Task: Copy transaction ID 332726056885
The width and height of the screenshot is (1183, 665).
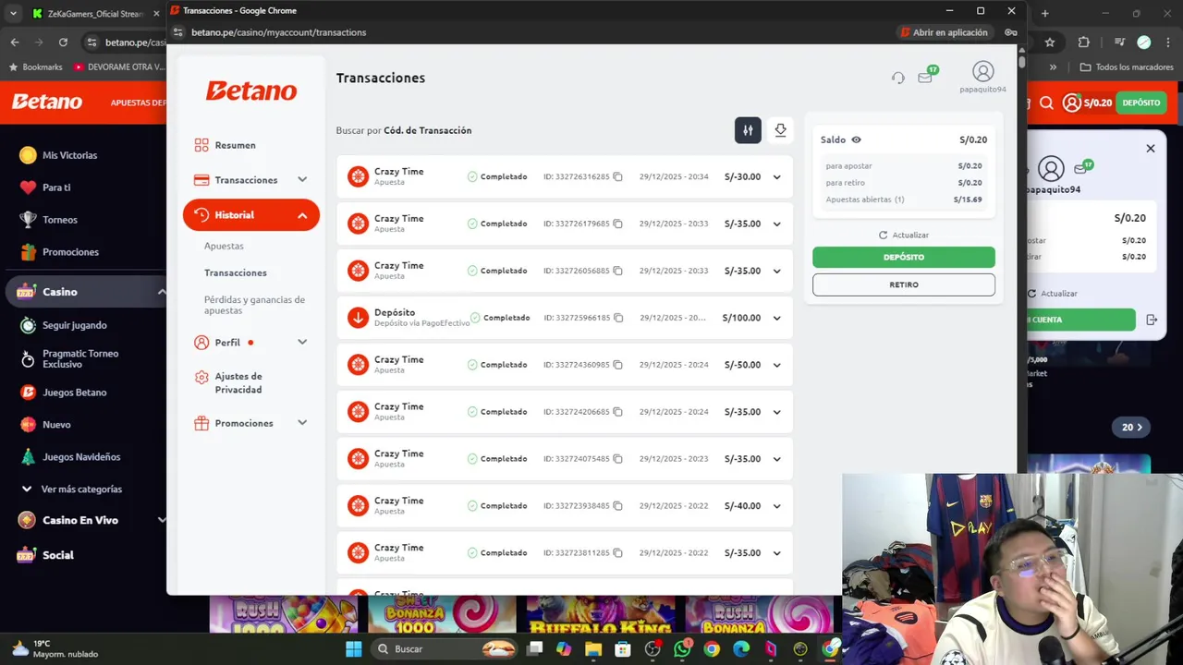Action: click(618, 271)
